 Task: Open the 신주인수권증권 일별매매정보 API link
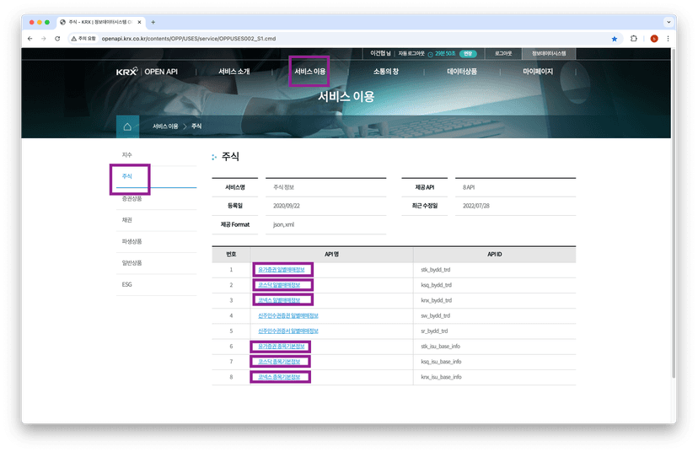click(x=288, y=315)
